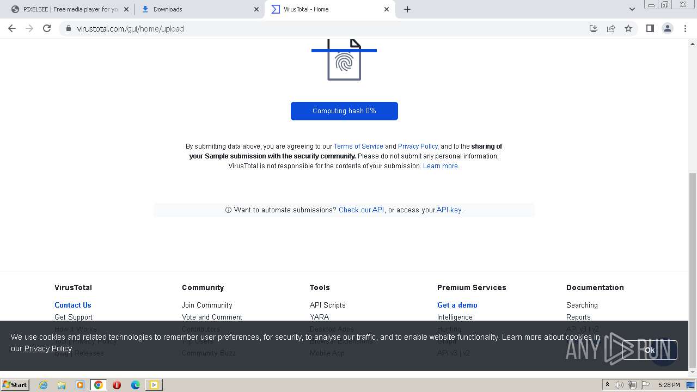The height and width of the screenshot is (392, 697).
Task: Close the Downloads tab
Action: [x=256, y=9]
